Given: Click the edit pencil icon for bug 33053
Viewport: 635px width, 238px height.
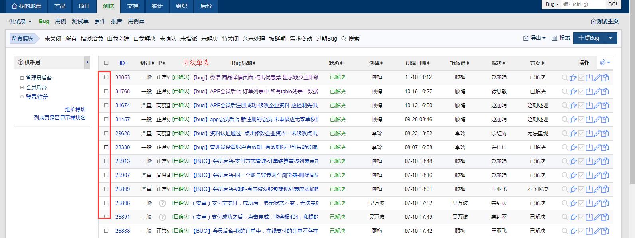Looking at the screenshot, I should click(x=597, y=78).
